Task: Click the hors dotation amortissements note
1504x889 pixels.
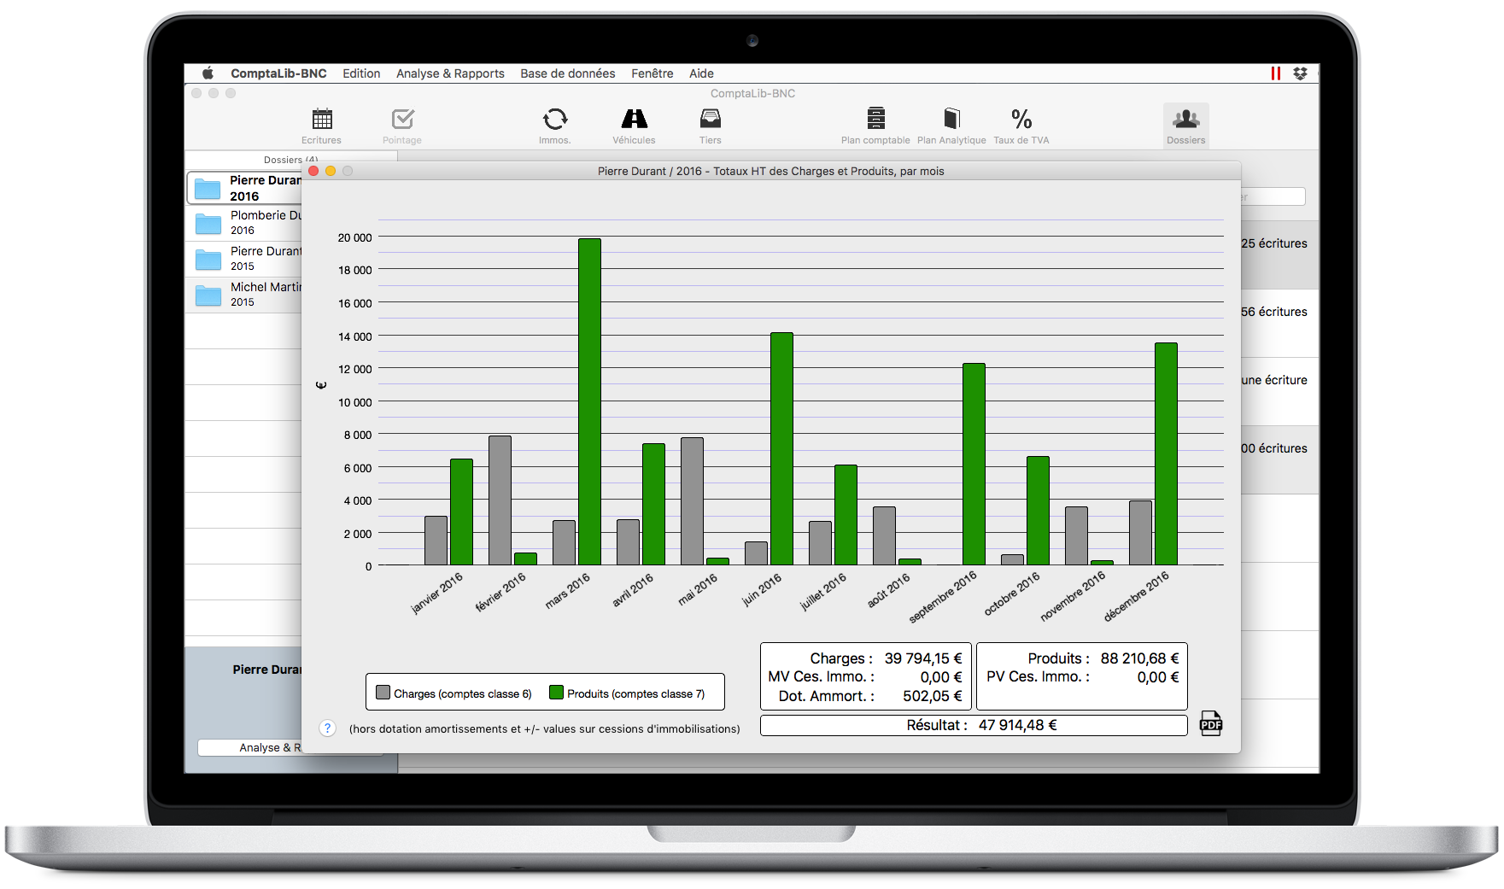Action: click(x=545, y=728)
